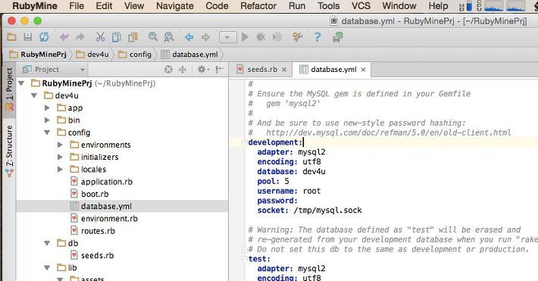Click the Open folder toolbar icon

pos(11,36)
